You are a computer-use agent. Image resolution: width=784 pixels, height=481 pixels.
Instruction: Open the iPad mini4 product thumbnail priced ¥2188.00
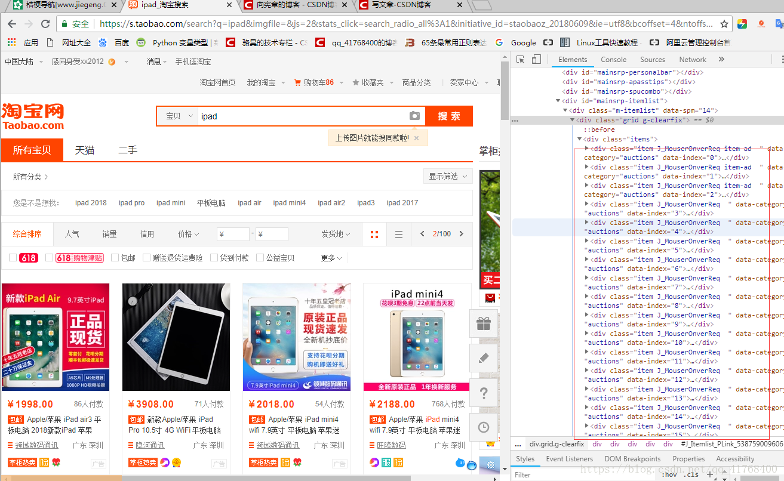[x=417, y=337]
